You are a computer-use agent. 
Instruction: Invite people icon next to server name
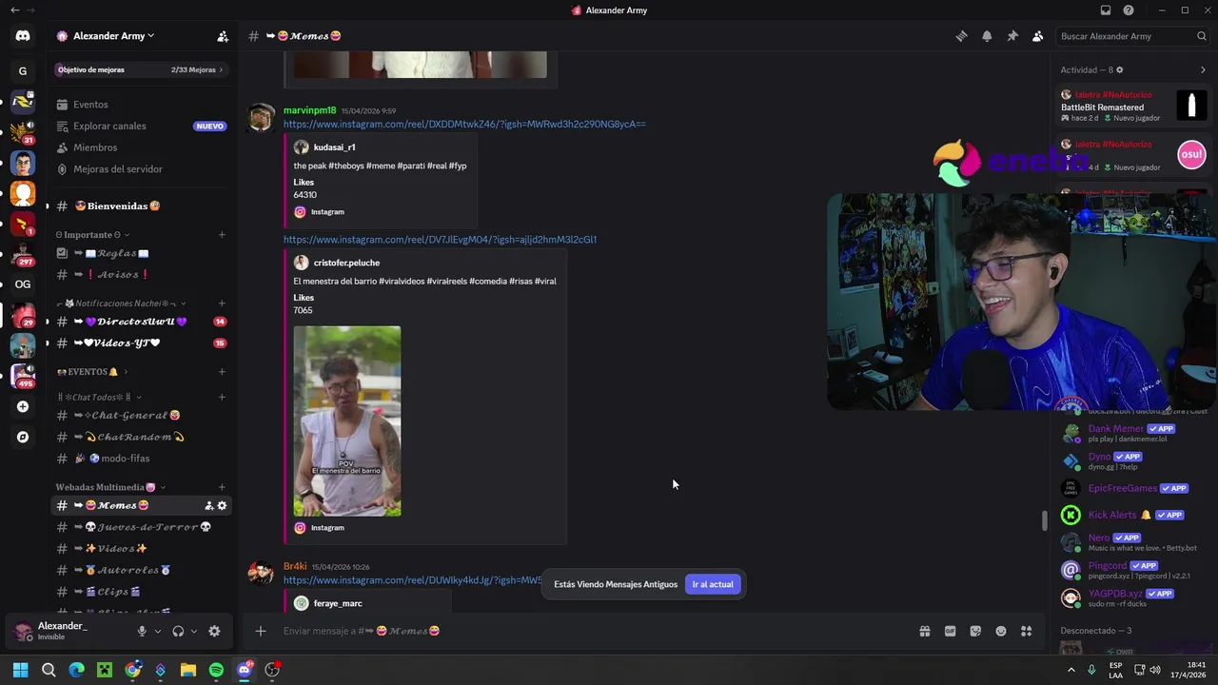click(223, 36)
